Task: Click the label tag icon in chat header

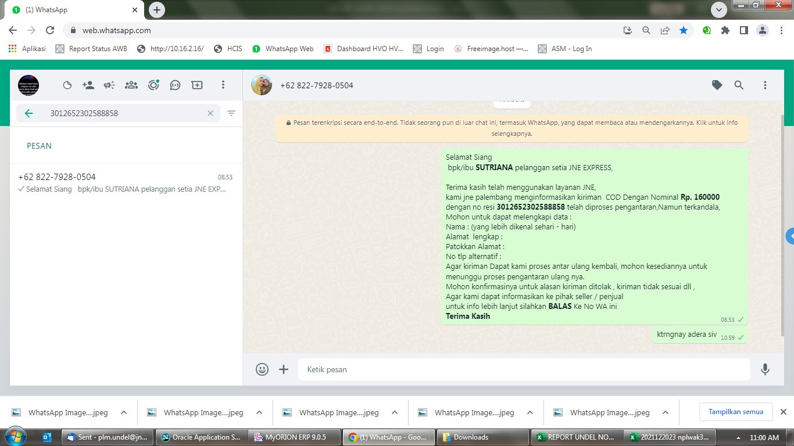Action: [717, 85]
